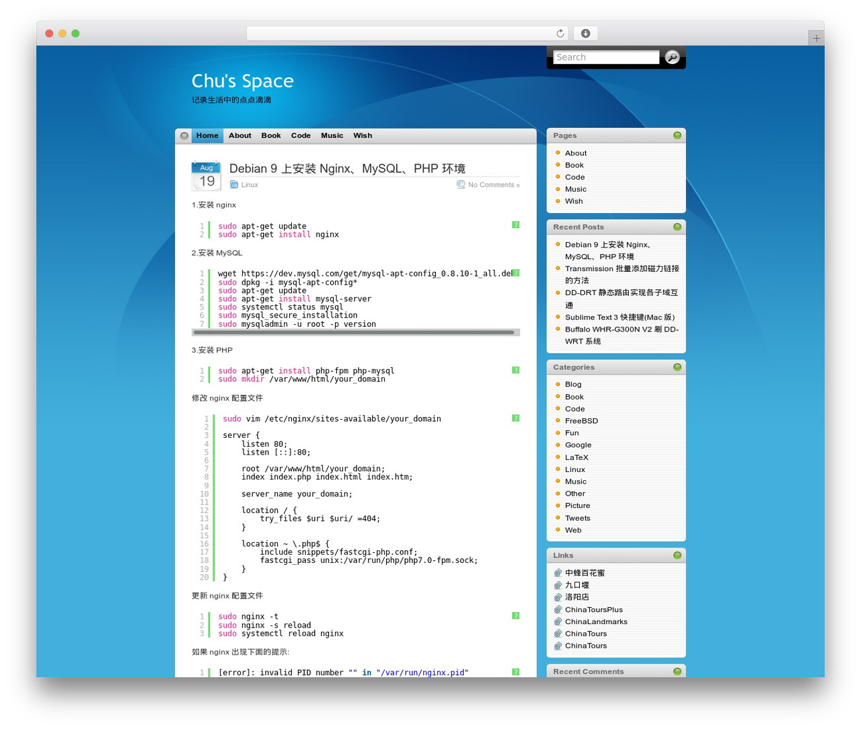Image resolution: width=861 pixels, height=729 pixels.
Task: Click the help icon on MySQL code block
Action: click(x=516, y=273)
